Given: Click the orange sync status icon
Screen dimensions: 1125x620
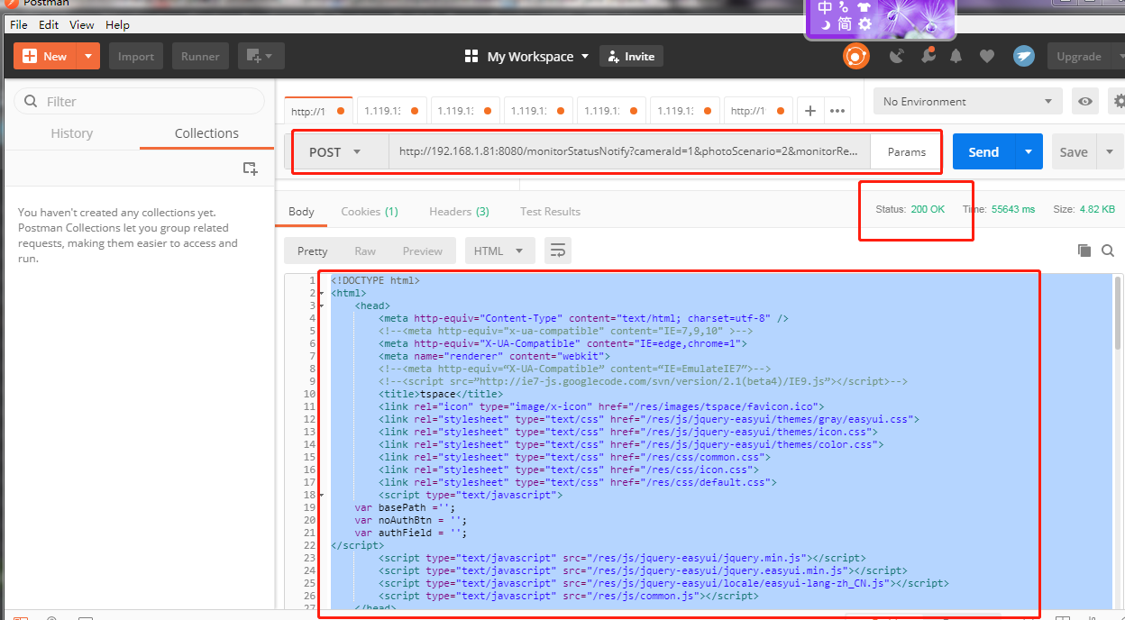Looking at the screenshot, I should point(855,56).
